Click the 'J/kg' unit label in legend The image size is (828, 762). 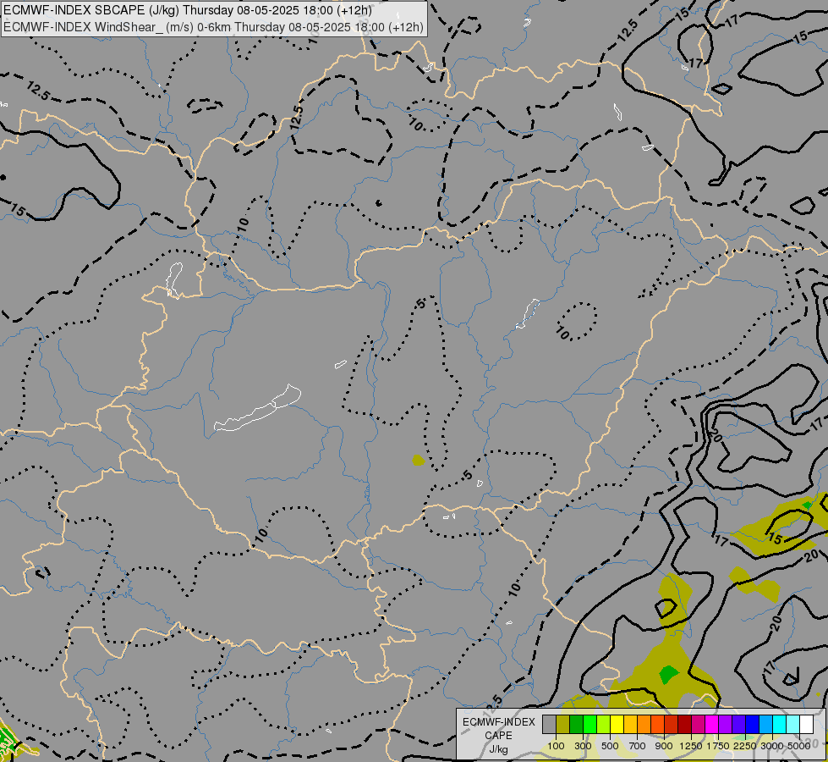(499, 749)
